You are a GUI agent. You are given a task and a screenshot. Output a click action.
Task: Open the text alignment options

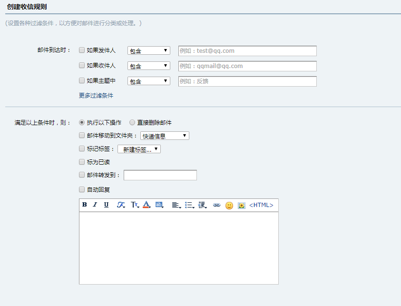click(x=176, y=205)
